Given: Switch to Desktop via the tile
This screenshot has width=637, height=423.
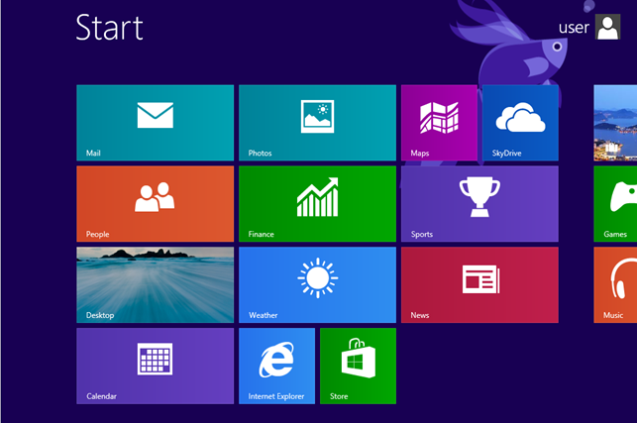Looking at the screenshot, I should 156,285.
